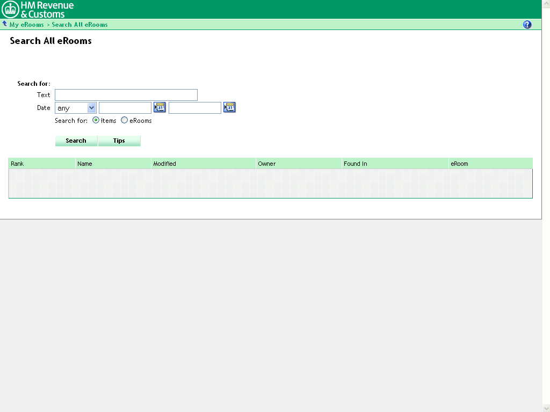Focus the second date input field
Screen dimensions: 550x412
tap(195, 108)
